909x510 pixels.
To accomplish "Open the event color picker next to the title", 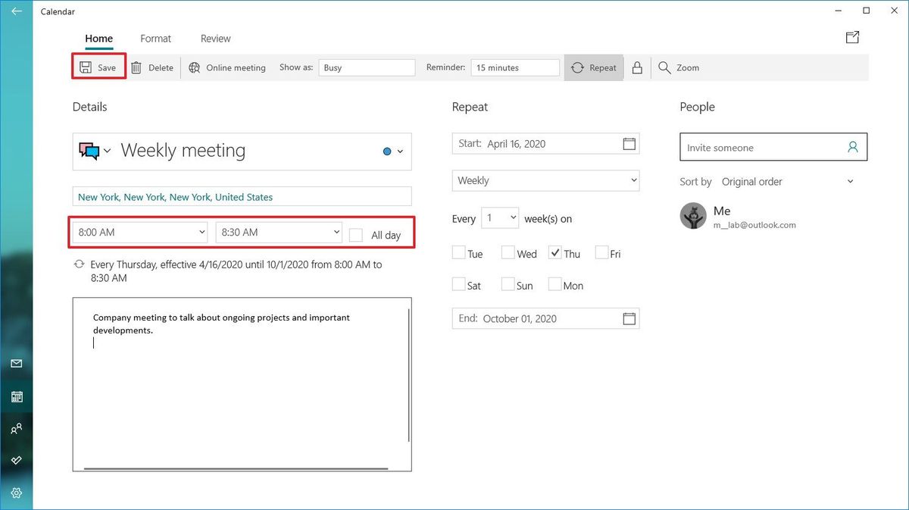I will pos(390,151).
